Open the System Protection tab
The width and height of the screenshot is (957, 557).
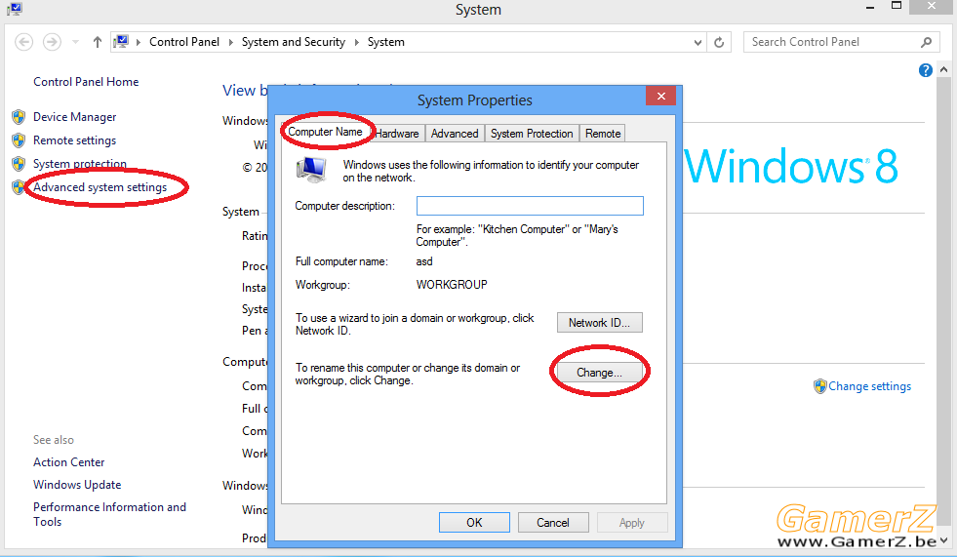click(532, 134)
